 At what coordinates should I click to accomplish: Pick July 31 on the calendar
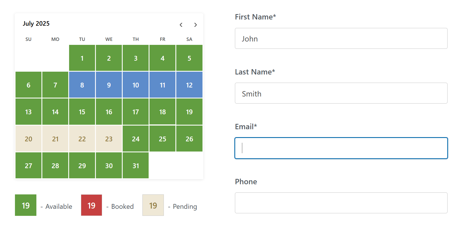[136, 166]
